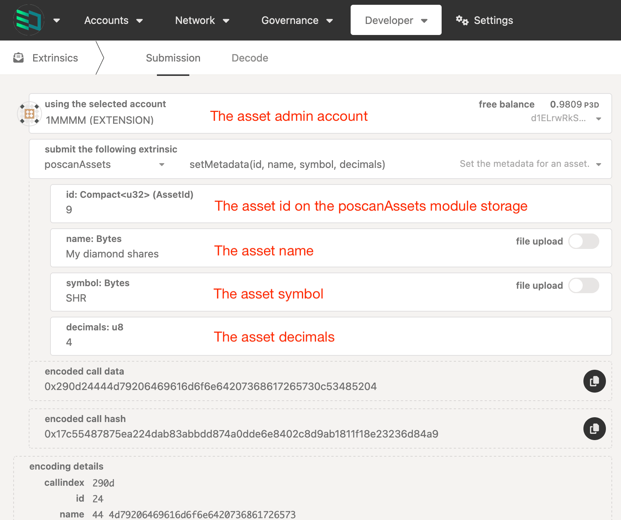
Task: Enable file upload for the symbol field
Action: (x=583, y=285)
